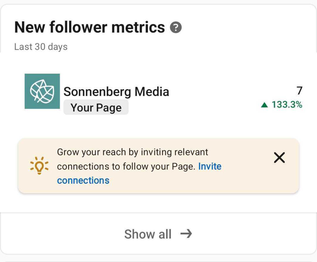Image resolution: width=317 pixels, height=262 pixels.
Task: Dismiss the grow your reach suggestion
Action: pyautogui.click(x=280, y=158)
